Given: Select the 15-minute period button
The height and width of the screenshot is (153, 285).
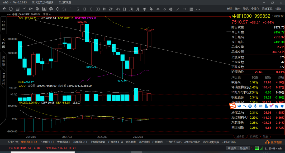Looking at the screenshot, I should click(91, 9).
